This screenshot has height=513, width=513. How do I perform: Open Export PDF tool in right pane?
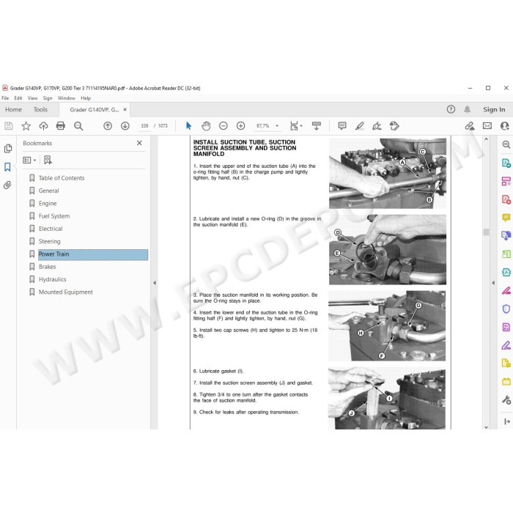(506, 163)
